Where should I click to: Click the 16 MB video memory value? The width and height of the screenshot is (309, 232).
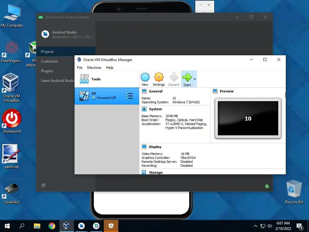click(x=185, y=154)
